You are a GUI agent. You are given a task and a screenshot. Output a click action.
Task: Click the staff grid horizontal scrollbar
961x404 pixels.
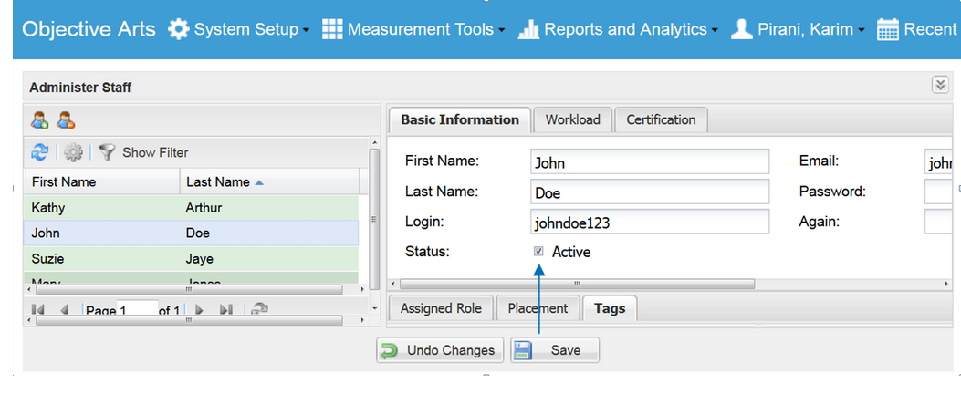(188, 289)
